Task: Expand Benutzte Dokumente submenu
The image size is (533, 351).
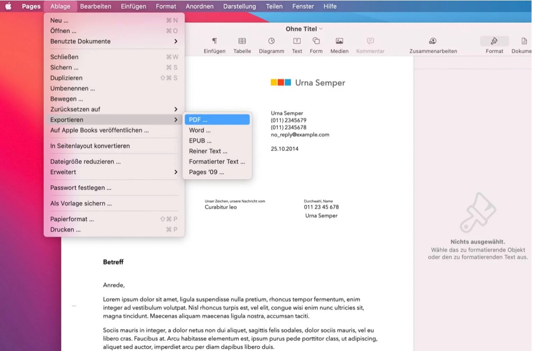Action: pos(114,41)
